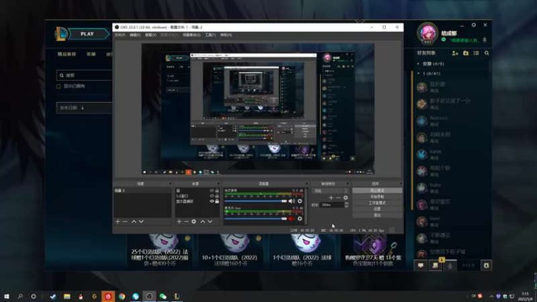Screen dimensions: 537x302
Task: Create new friend folder icon in League
Action: coord(466,53)
